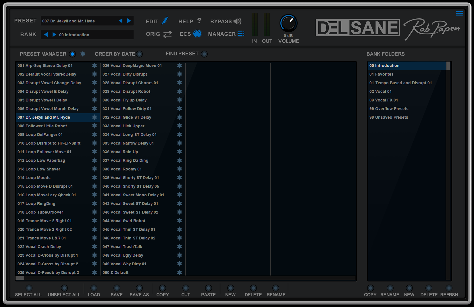This screenshot has width=474, height=307.
Task: Click the preset NEW button
Action: pyautogui.click(x=230, y=288)
